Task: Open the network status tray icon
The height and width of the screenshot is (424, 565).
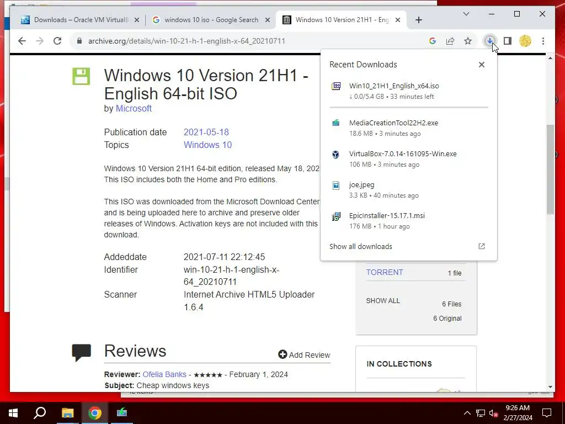Action: [x=481, y=413]
